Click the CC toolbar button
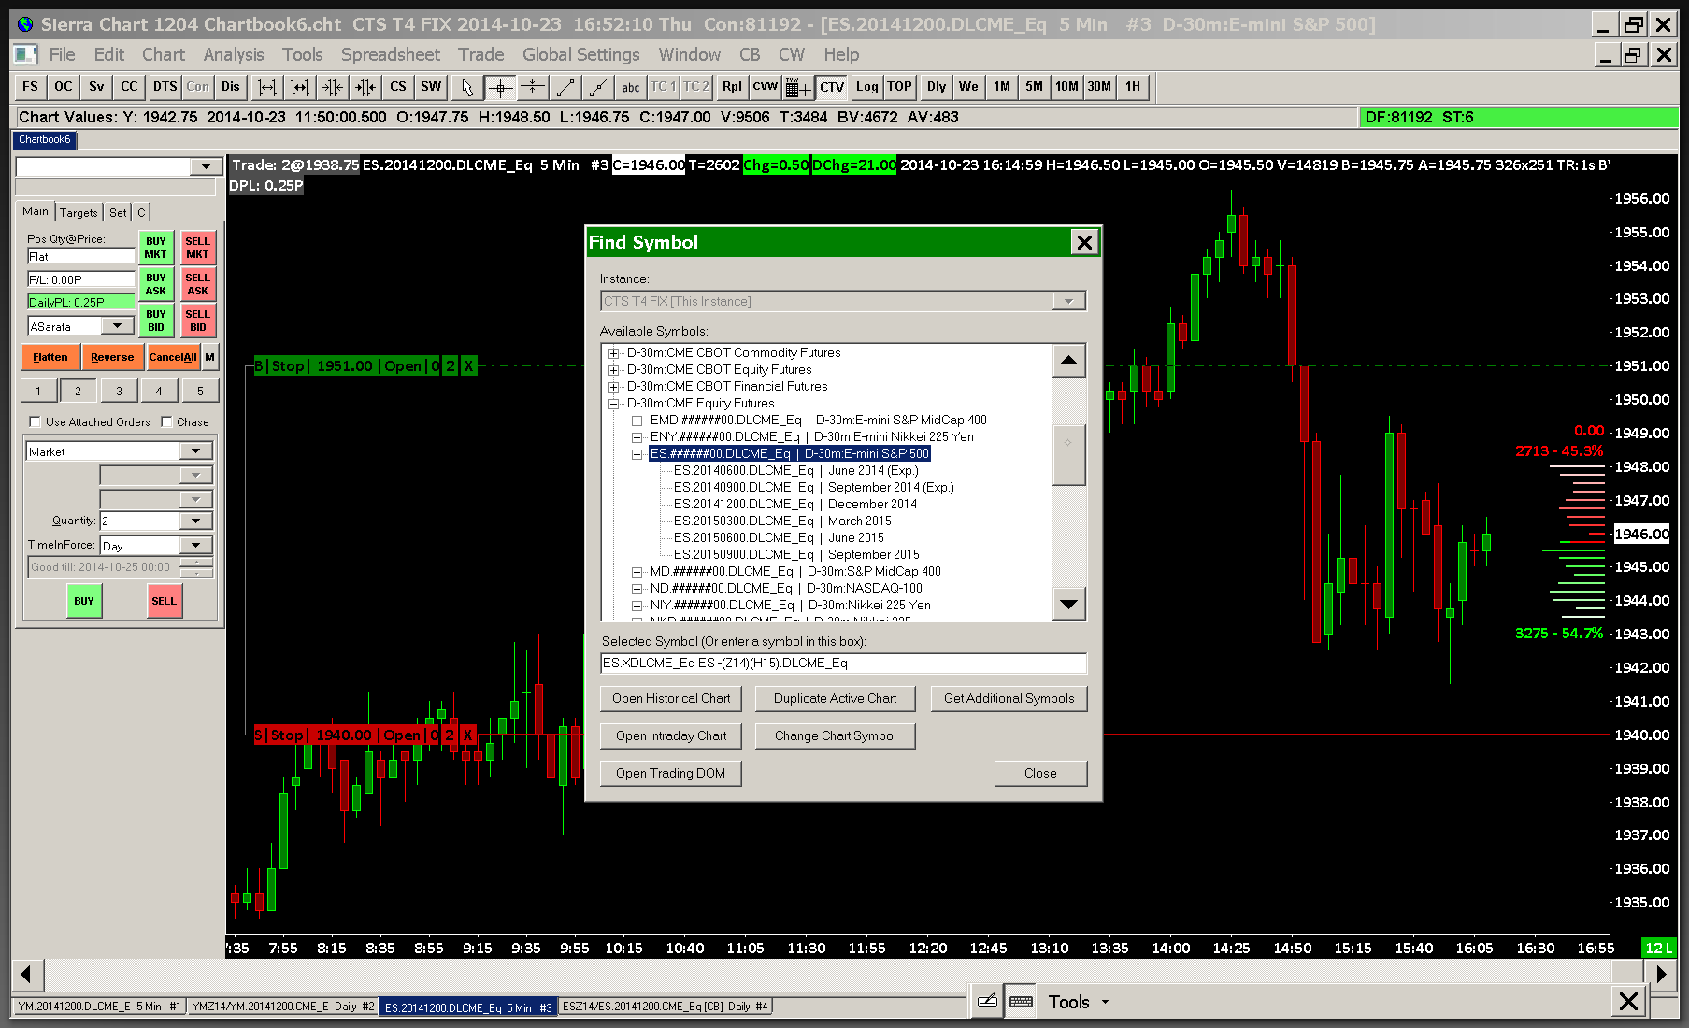Screen dimensions: 1689x1028 pyautogui.click(x=129, y=87)
